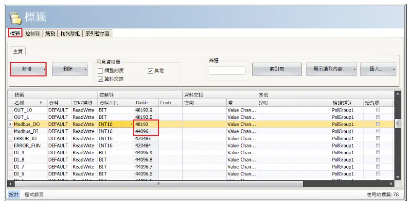Select the Modbus_DI row name cell
The width and height of the screenshot is (410, 207).
(30, 131)
